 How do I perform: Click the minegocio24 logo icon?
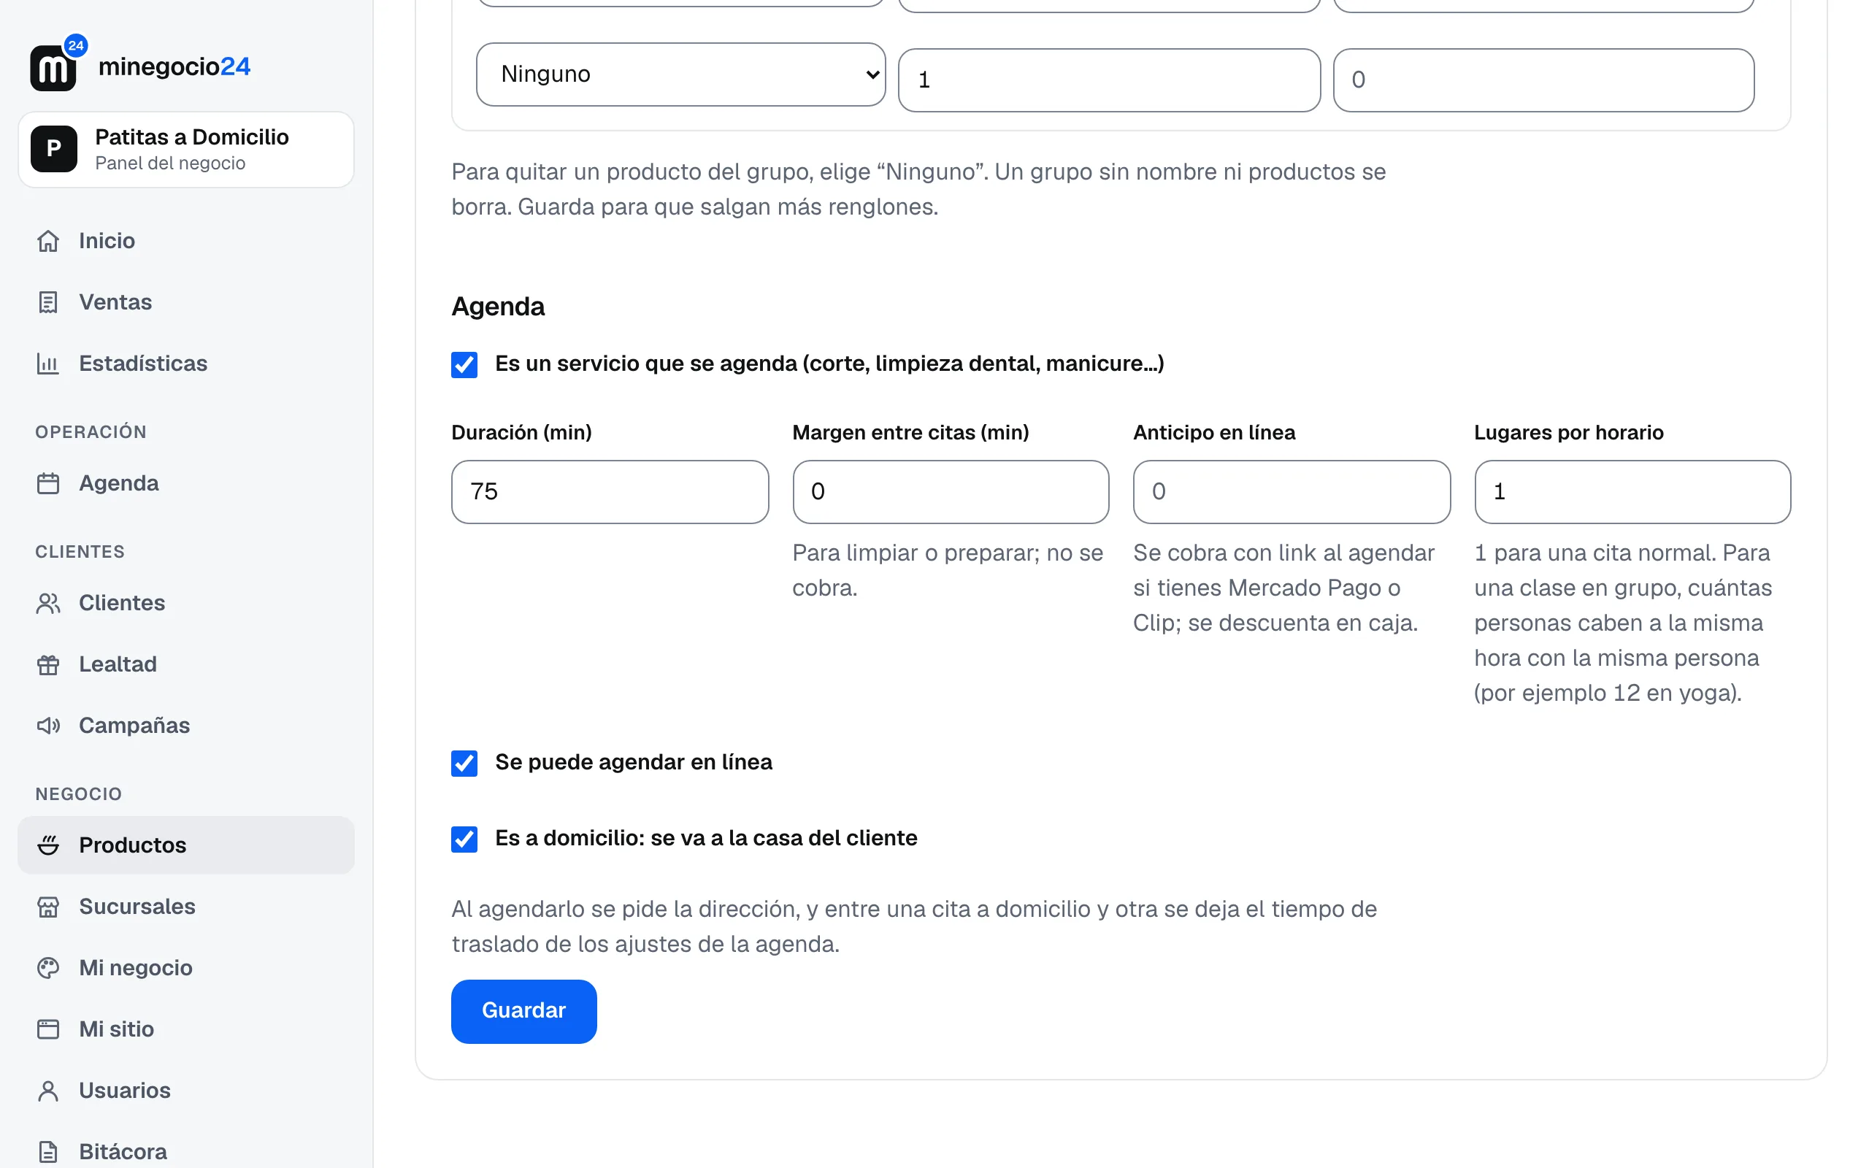point(53,67)
